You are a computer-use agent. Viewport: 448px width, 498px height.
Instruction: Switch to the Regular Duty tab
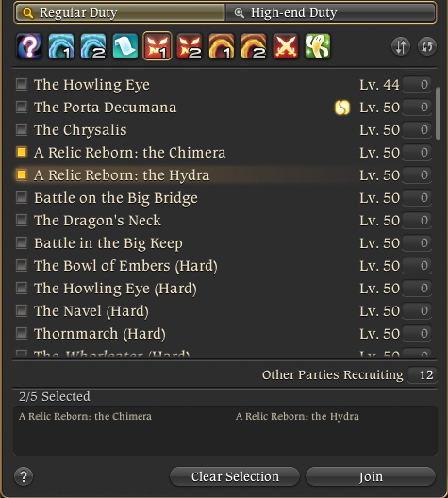[120, 12]
